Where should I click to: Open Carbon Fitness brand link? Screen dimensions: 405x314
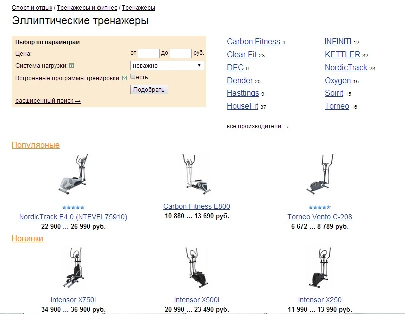pos(253,41)
